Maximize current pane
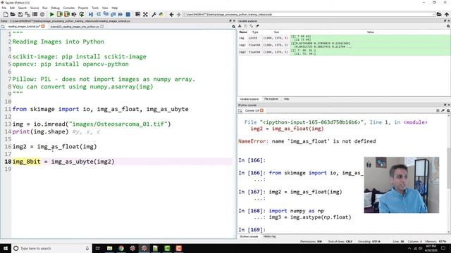This screenshot has height=253, width=451. [138, 14]
